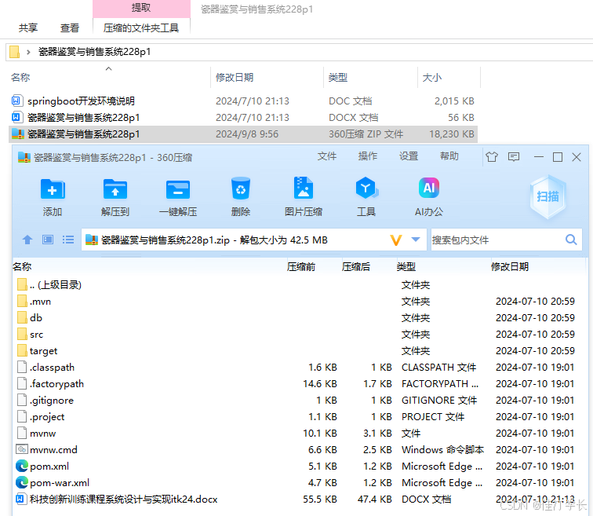
Task: Click the 添加 (Add) toolbar icon
Action: tap(53, 189)
